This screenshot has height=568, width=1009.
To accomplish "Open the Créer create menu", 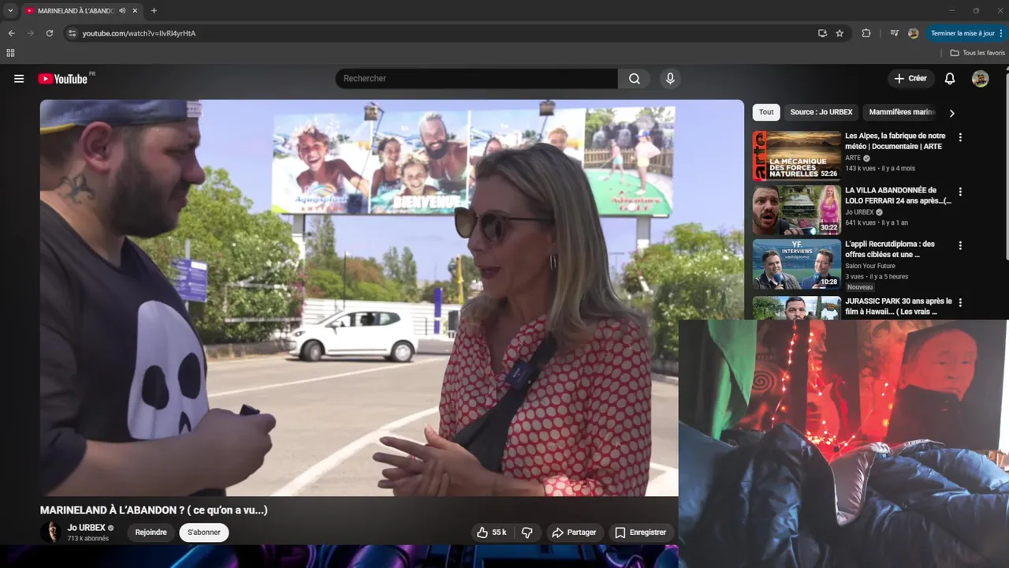I will [910, 79].
